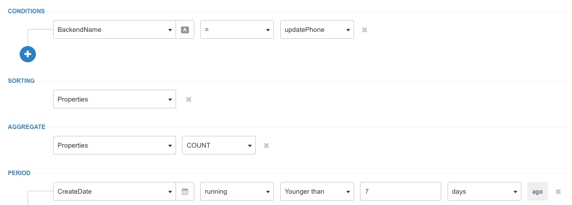The width and height of the screenshot is (572, 205).
Task: Remove the COUNT aggregate row
Action: pyautogui.click(x=266, y=145)
